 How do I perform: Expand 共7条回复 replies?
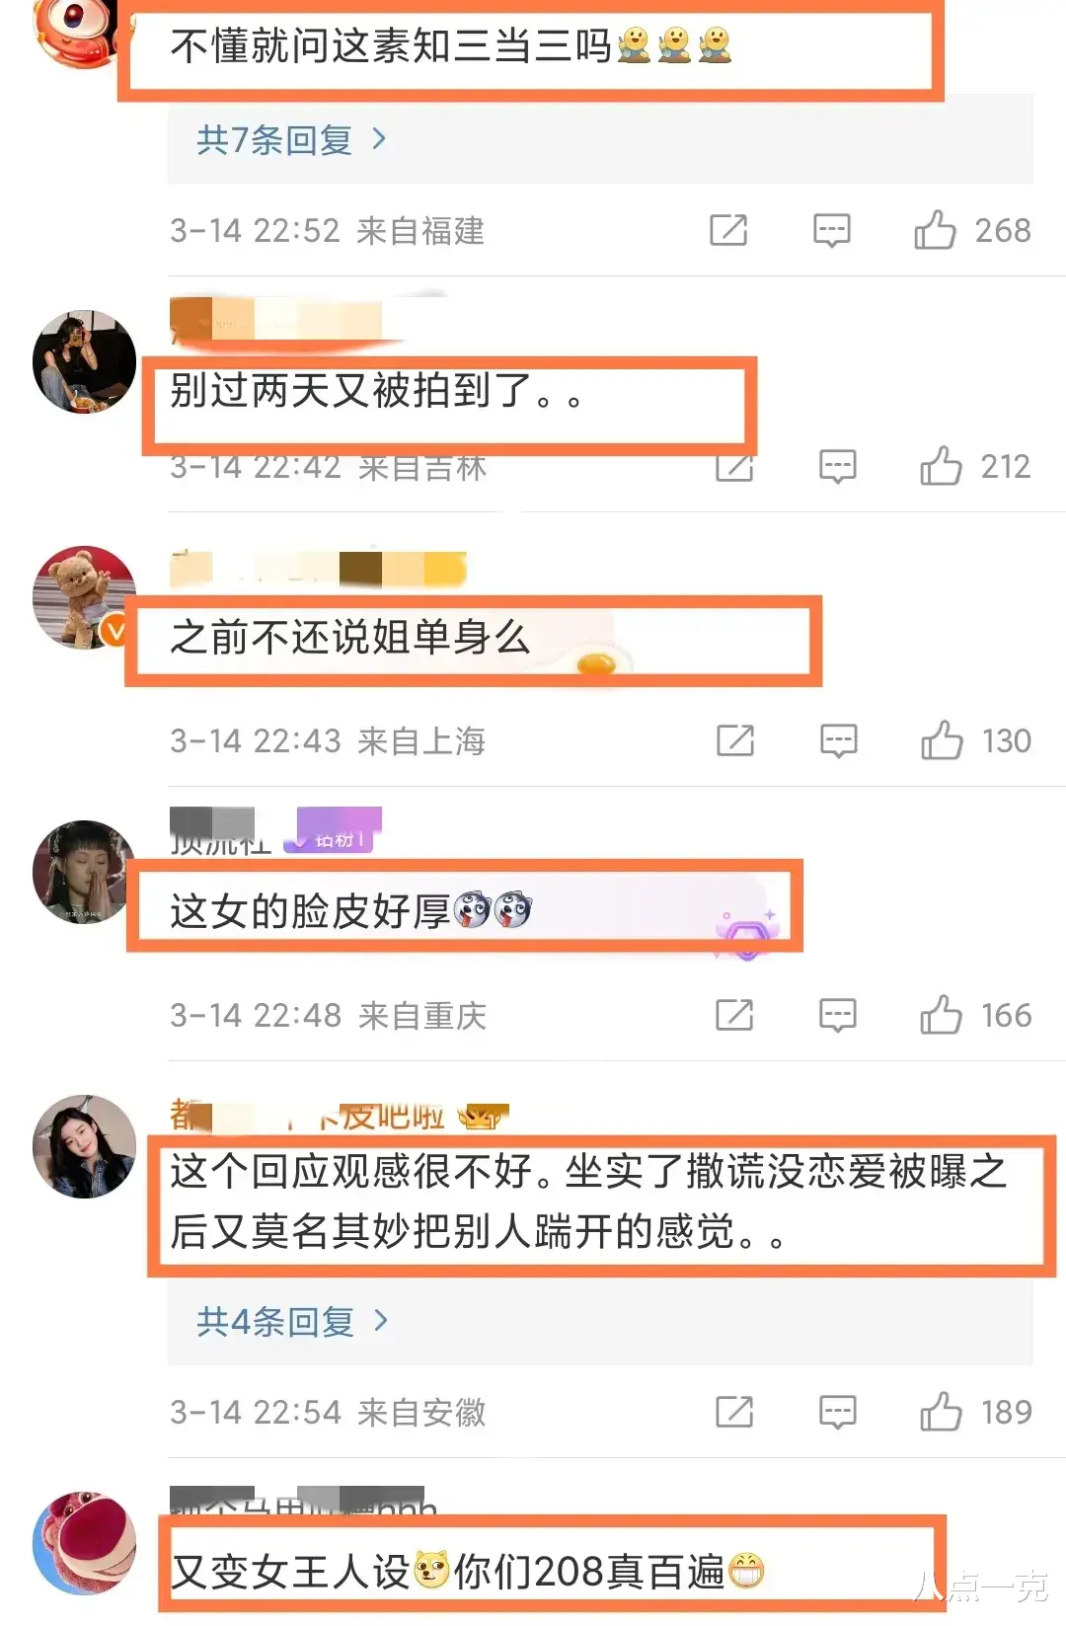coord(291,140)
